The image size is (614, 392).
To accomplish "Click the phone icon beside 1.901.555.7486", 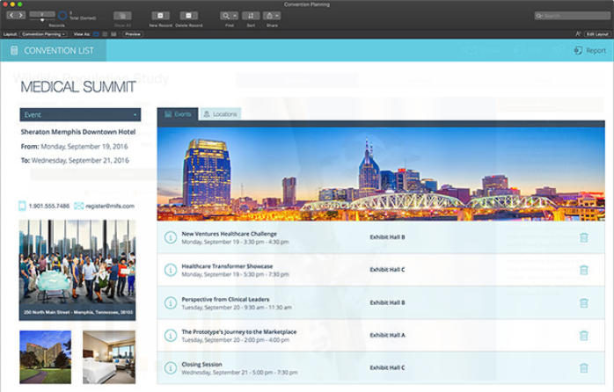I will coord(22,206).
